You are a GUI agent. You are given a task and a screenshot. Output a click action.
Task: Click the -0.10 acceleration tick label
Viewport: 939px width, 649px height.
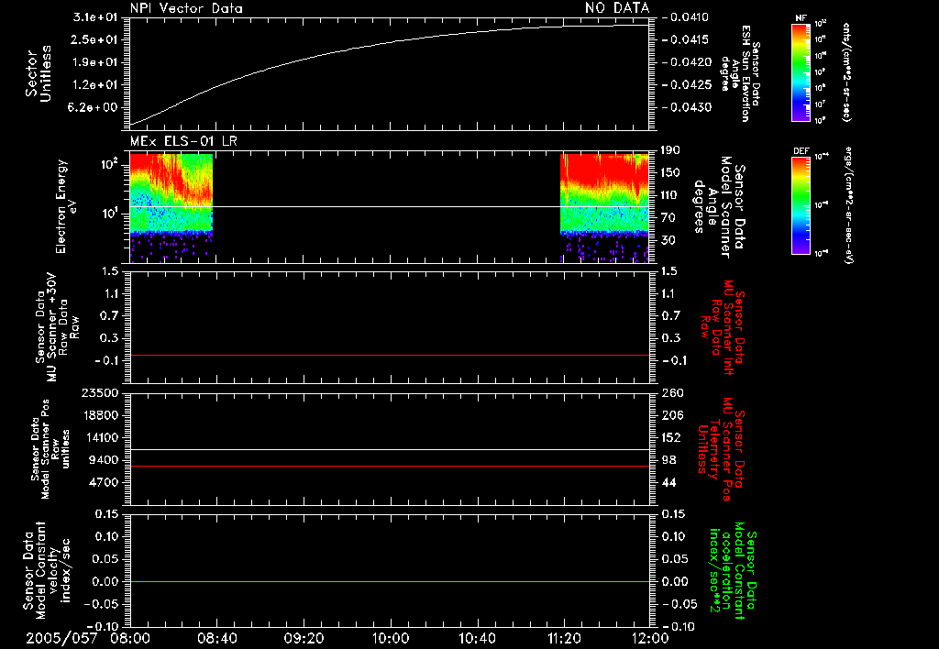(678, 626)
